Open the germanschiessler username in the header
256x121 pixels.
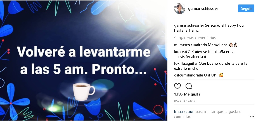pyautogui.click(x=203, y=8)
